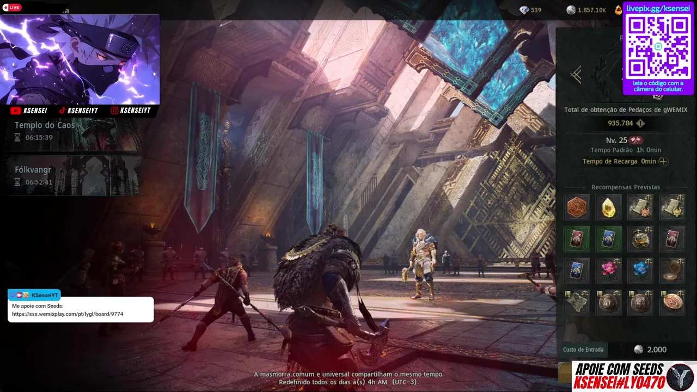The image size is (697, 392).
Task: Select the pink flower reward
Action: coord(608,271)
